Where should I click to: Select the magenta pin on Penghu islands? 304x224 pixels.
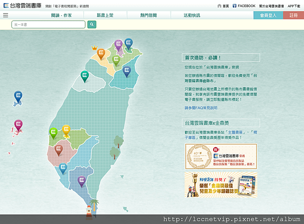click(18, 125)
